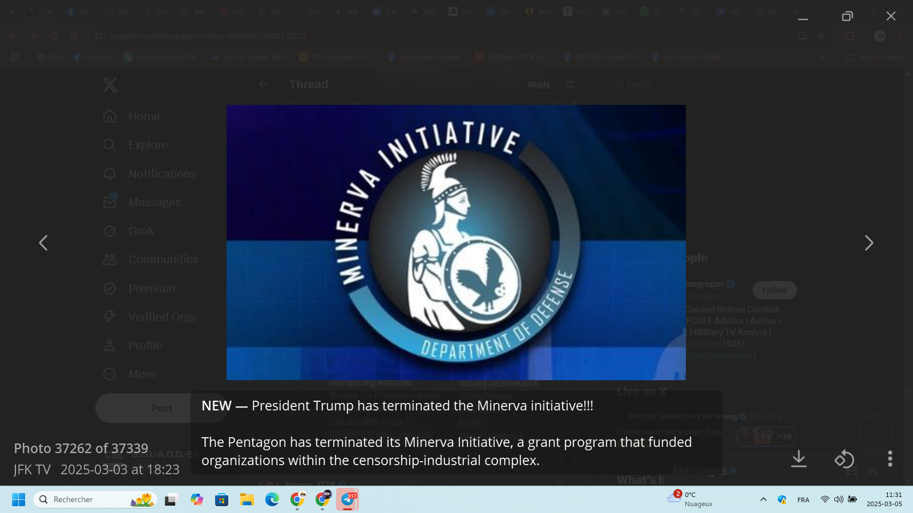This screenshot has height=513, width=913.
Task: Open Microsoft Store from the taskbar
Action: [221, 500]
